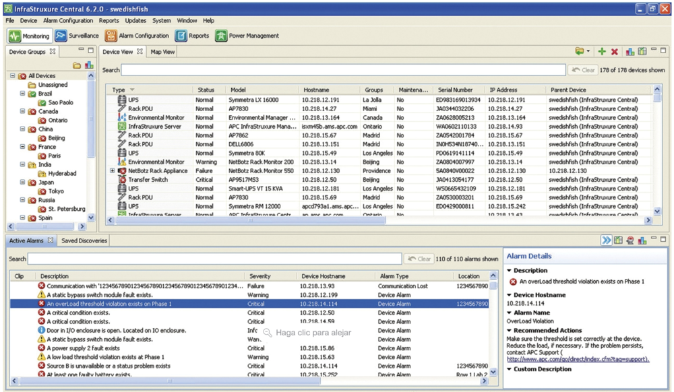Image resolution: width=674 pixels, height=392 pixels.
Task: Click scroll-down arrow of Device Groups tree
Action: coord(91,218)
